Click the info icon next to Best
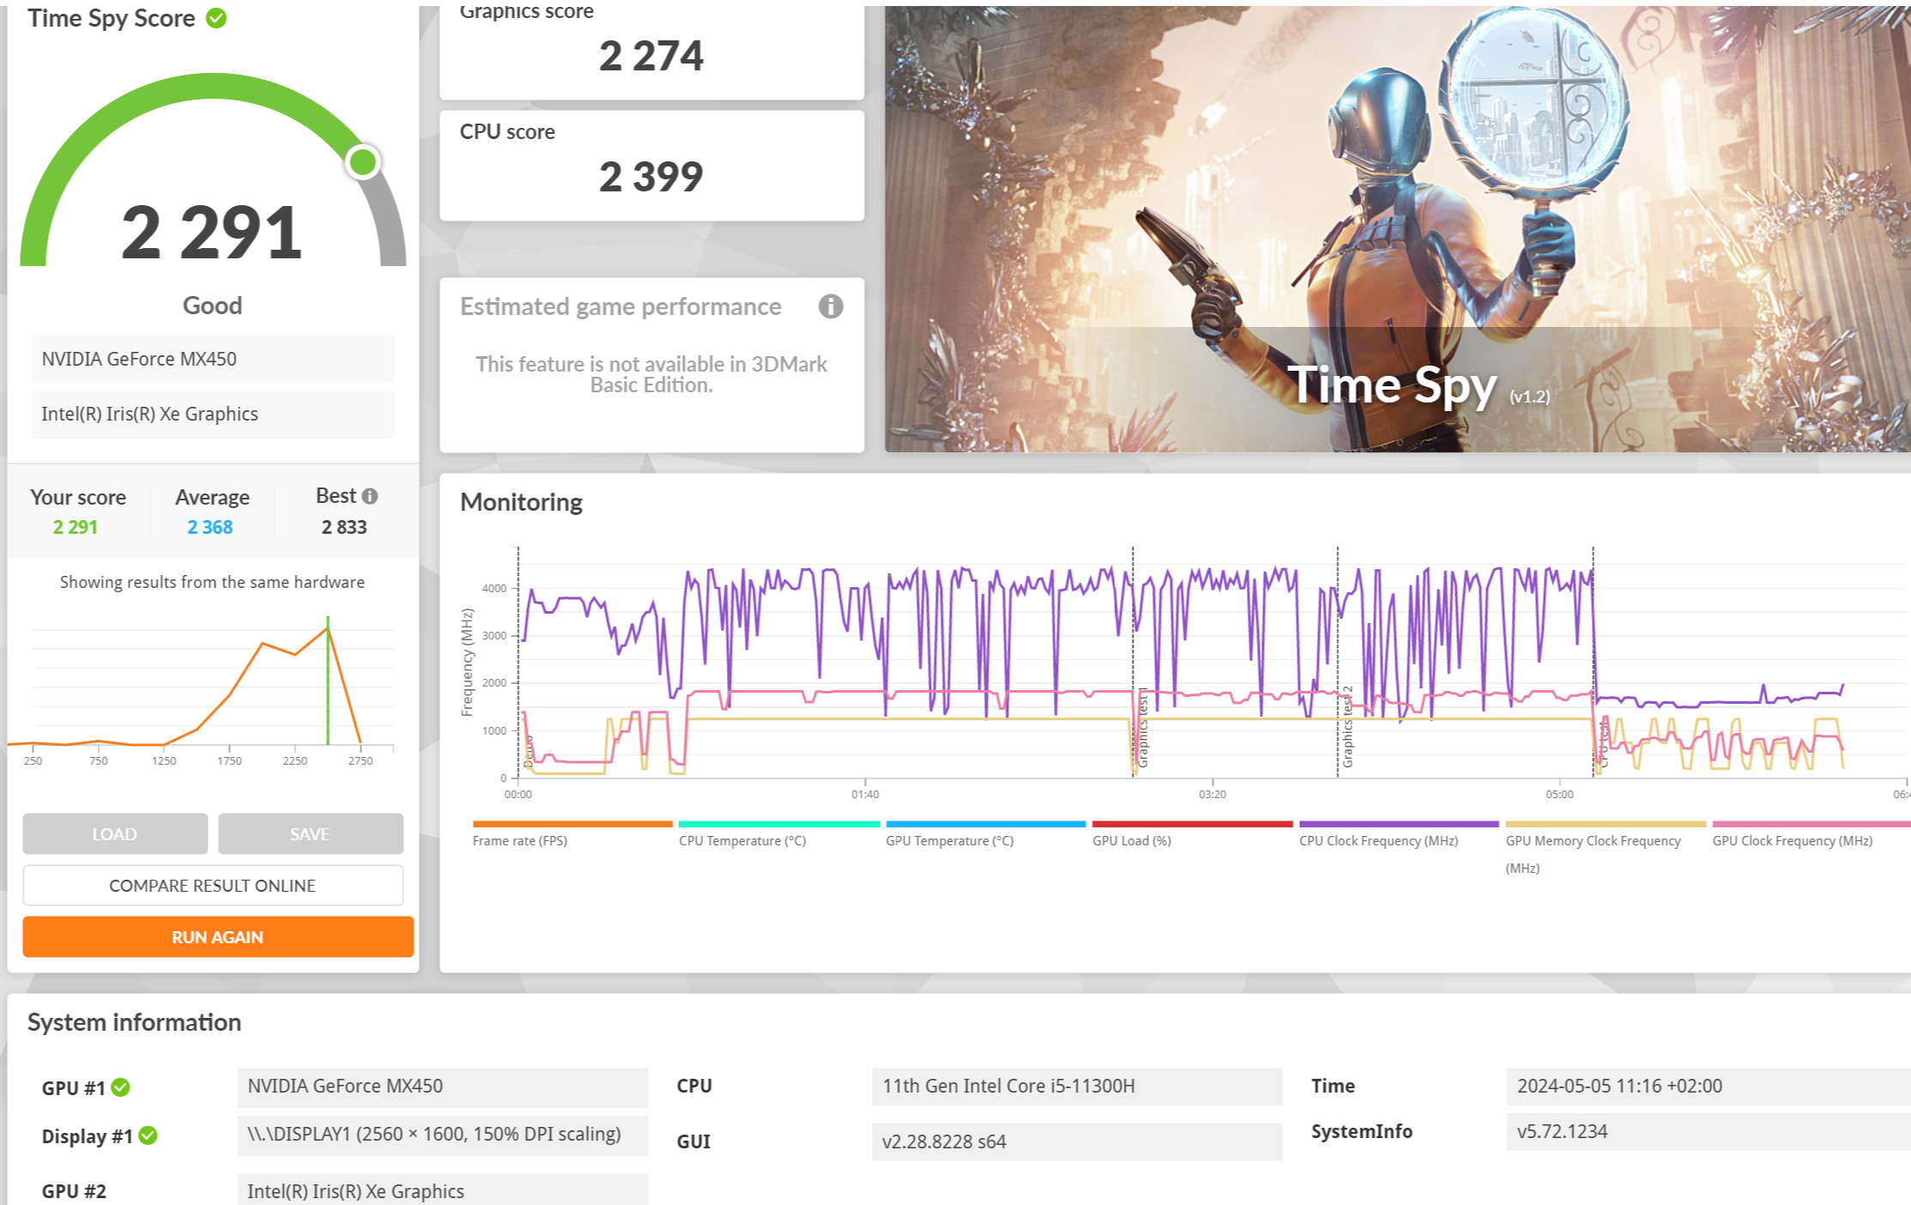Image resolution: width=1911 pixels, height=1205 pixels. [x=370, y=496]
